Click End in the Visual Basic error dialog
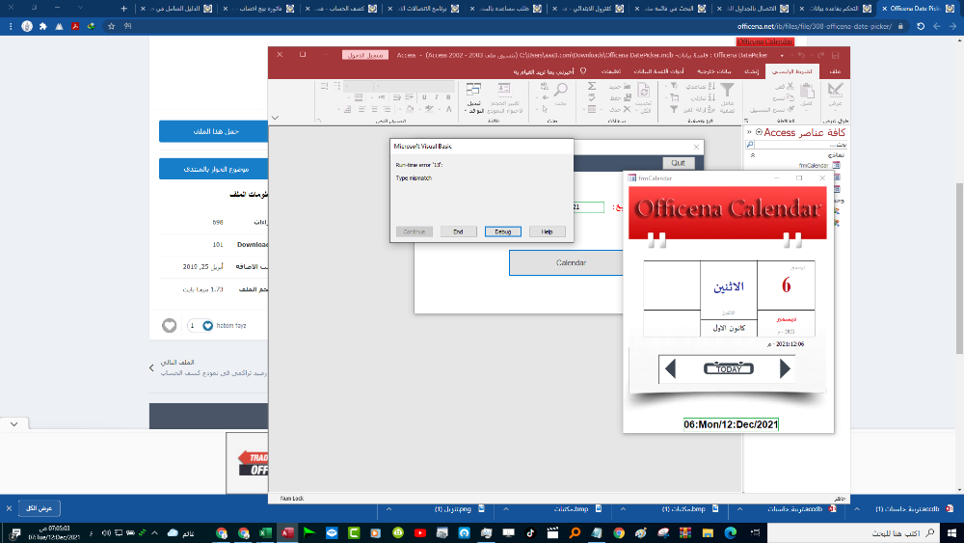 [458, 231]
